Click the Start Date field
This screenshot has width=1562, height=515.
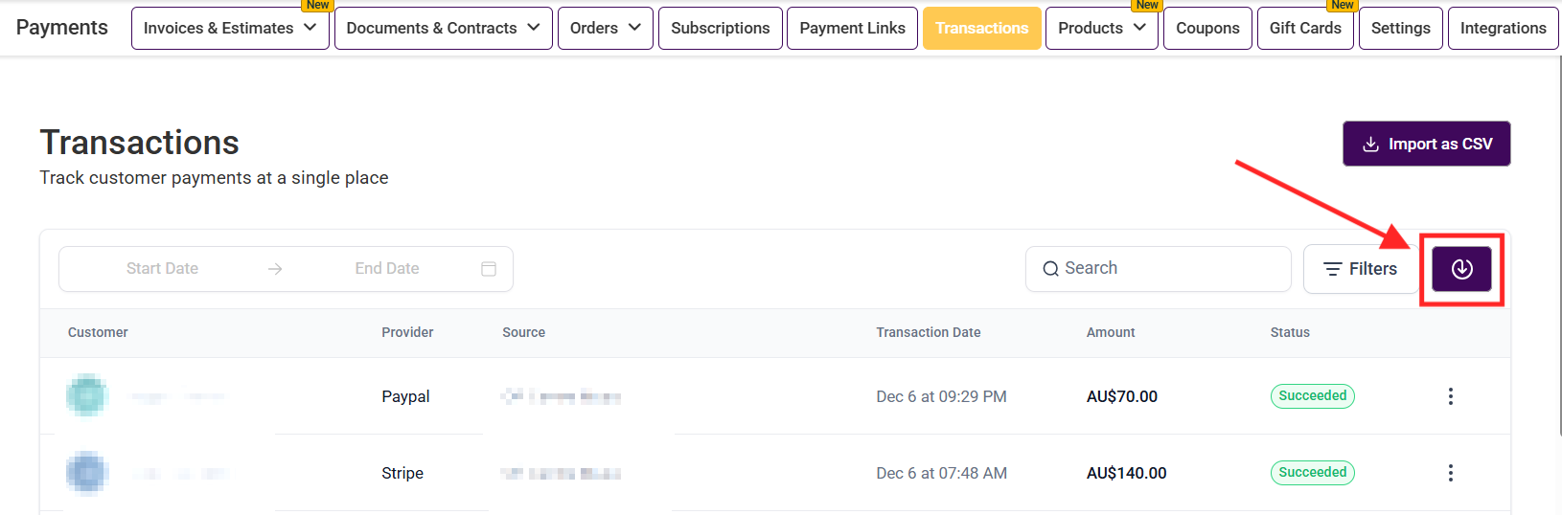[162, 269]
